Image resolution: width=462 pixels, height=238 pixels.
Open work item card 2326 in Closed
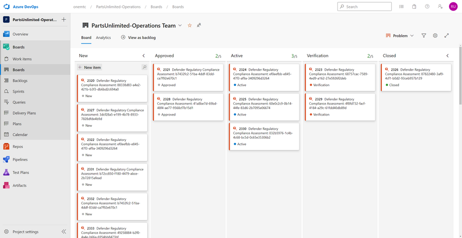click(416, 77)
